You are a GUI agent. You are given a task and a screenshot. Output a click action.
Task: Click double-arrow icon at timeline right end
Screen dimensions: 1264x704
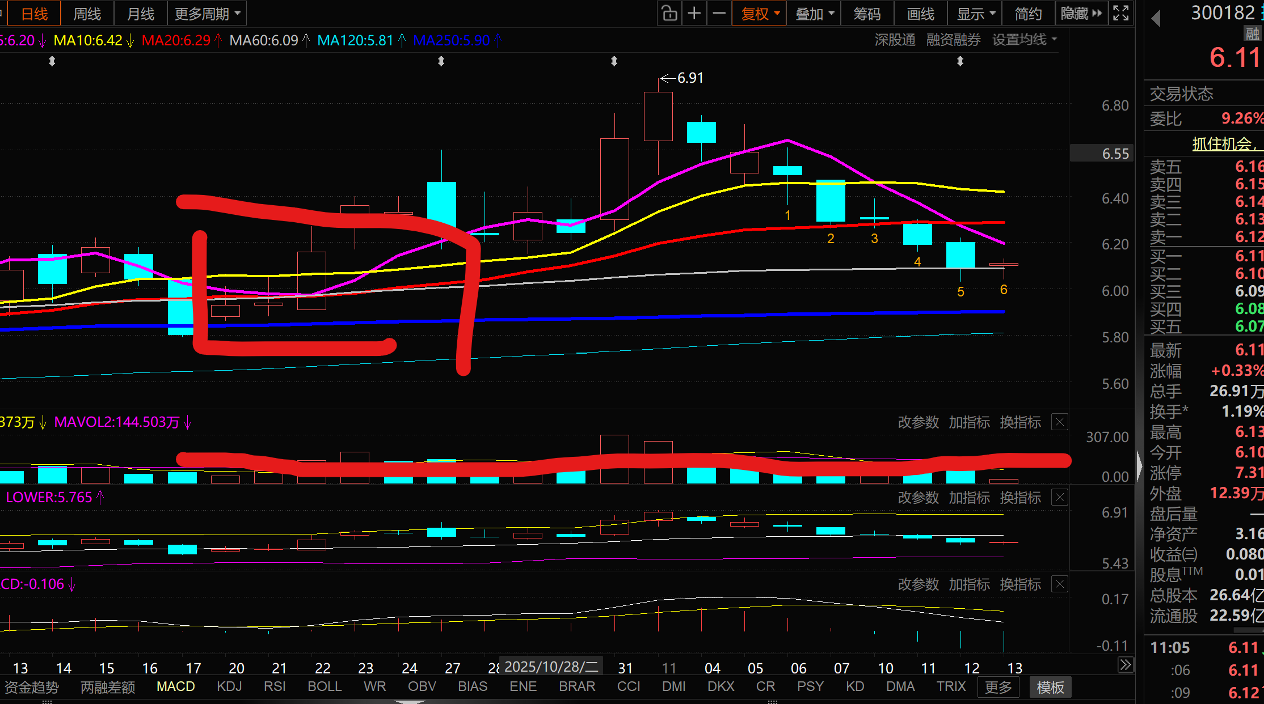(x=1126, y=665)
